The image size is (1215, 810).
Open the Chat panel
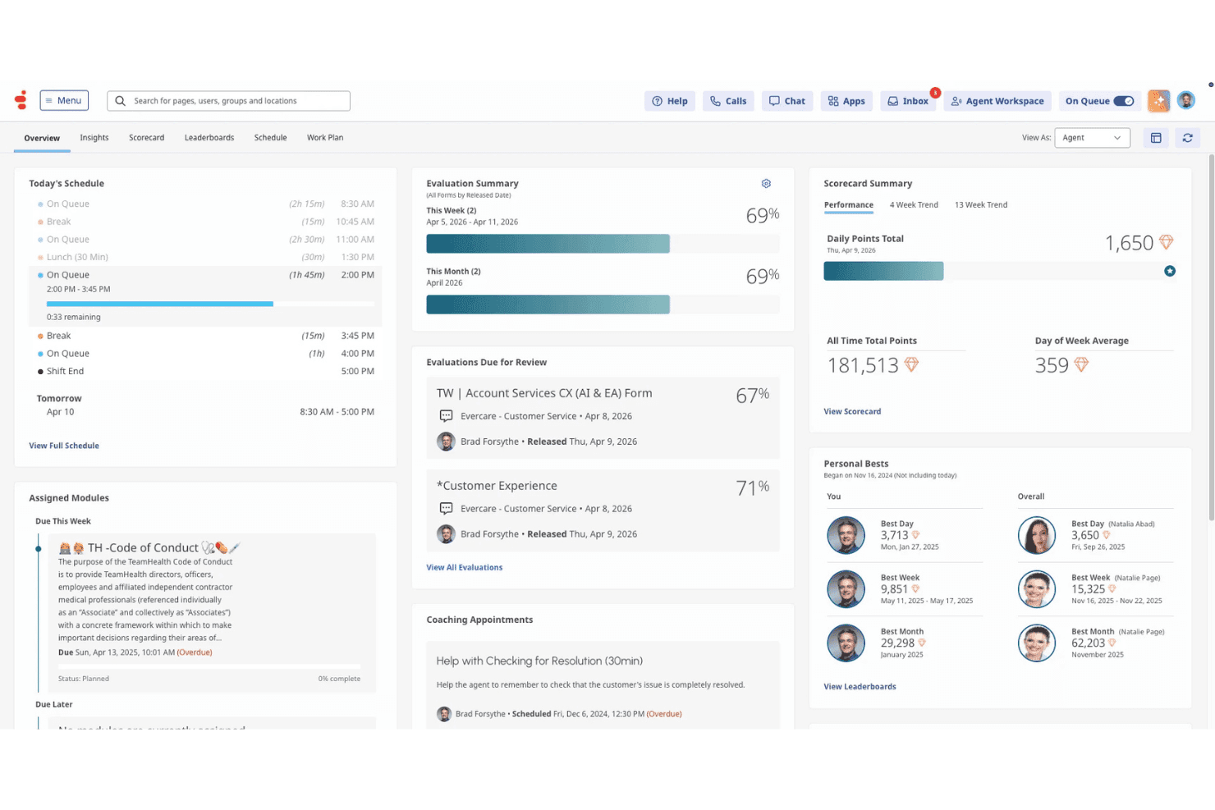point(787,101)
